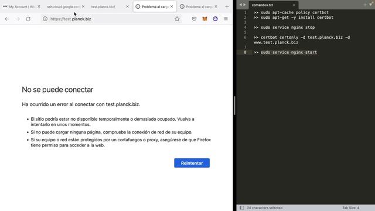The image size is (375, 211).
Task: Click the bullet about cortafuegos o proxy
Action: [x=121, y=142]
